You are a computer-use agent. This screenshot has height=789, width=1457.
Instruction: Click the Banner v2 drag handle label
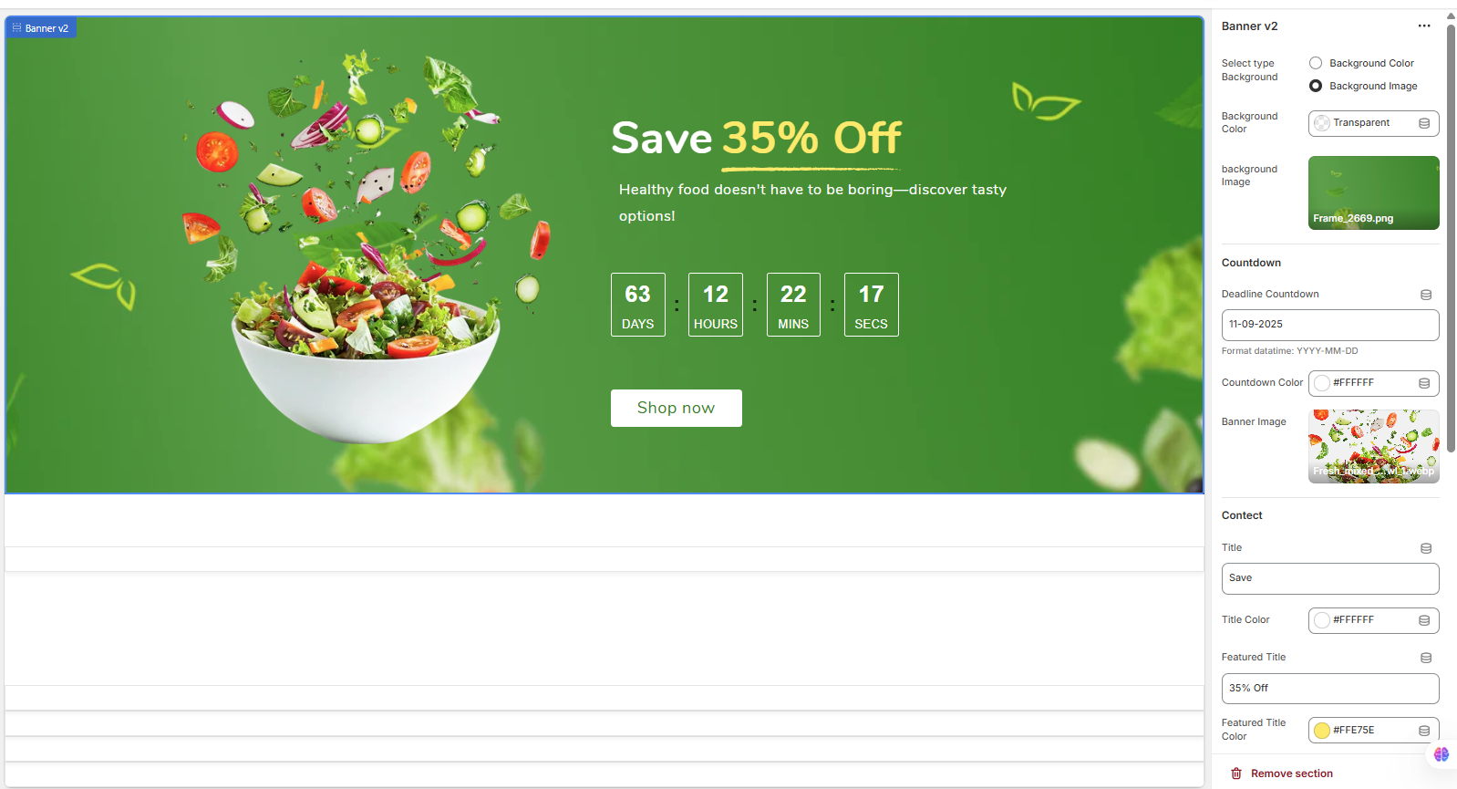point(40,28)
